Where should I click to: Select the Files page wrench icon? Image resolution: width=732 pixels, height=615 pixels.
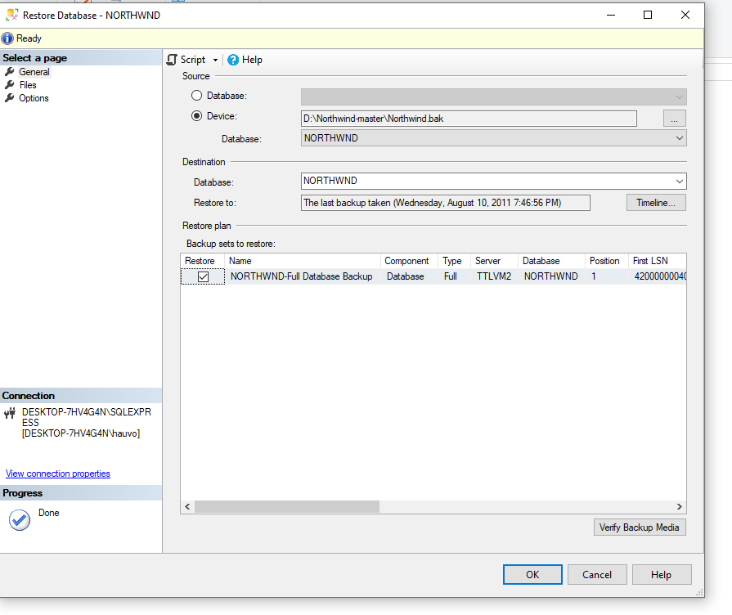[10, 85]
